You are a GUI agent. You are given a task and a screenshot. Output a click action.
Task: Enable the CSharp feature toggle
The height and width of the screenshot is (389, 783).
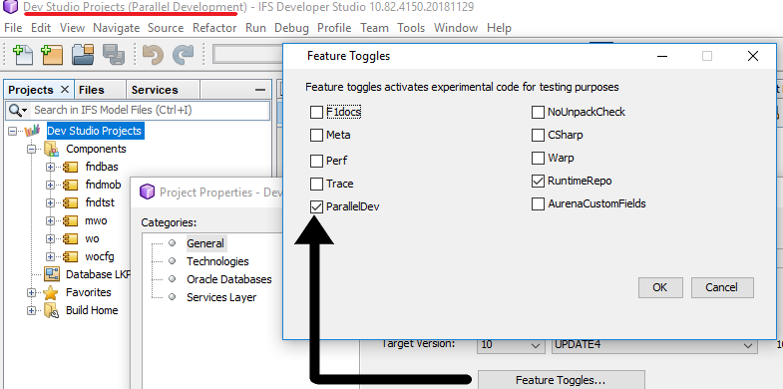538,136
